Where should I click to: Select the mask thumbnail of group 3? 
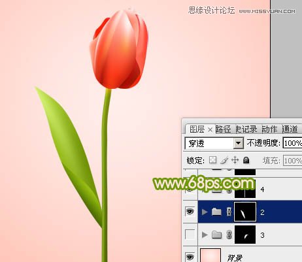pyautogui.click(x=245, y=235)
